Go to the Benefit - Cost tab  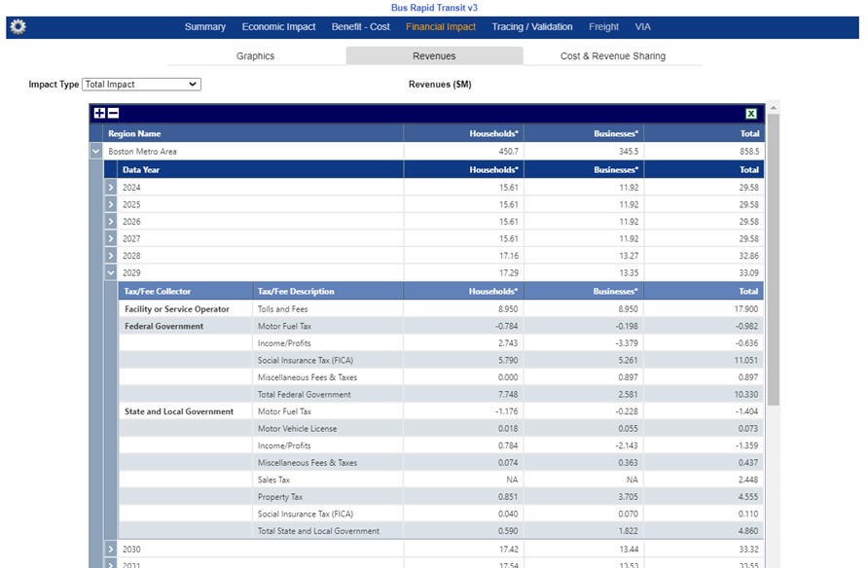point(360,27)
